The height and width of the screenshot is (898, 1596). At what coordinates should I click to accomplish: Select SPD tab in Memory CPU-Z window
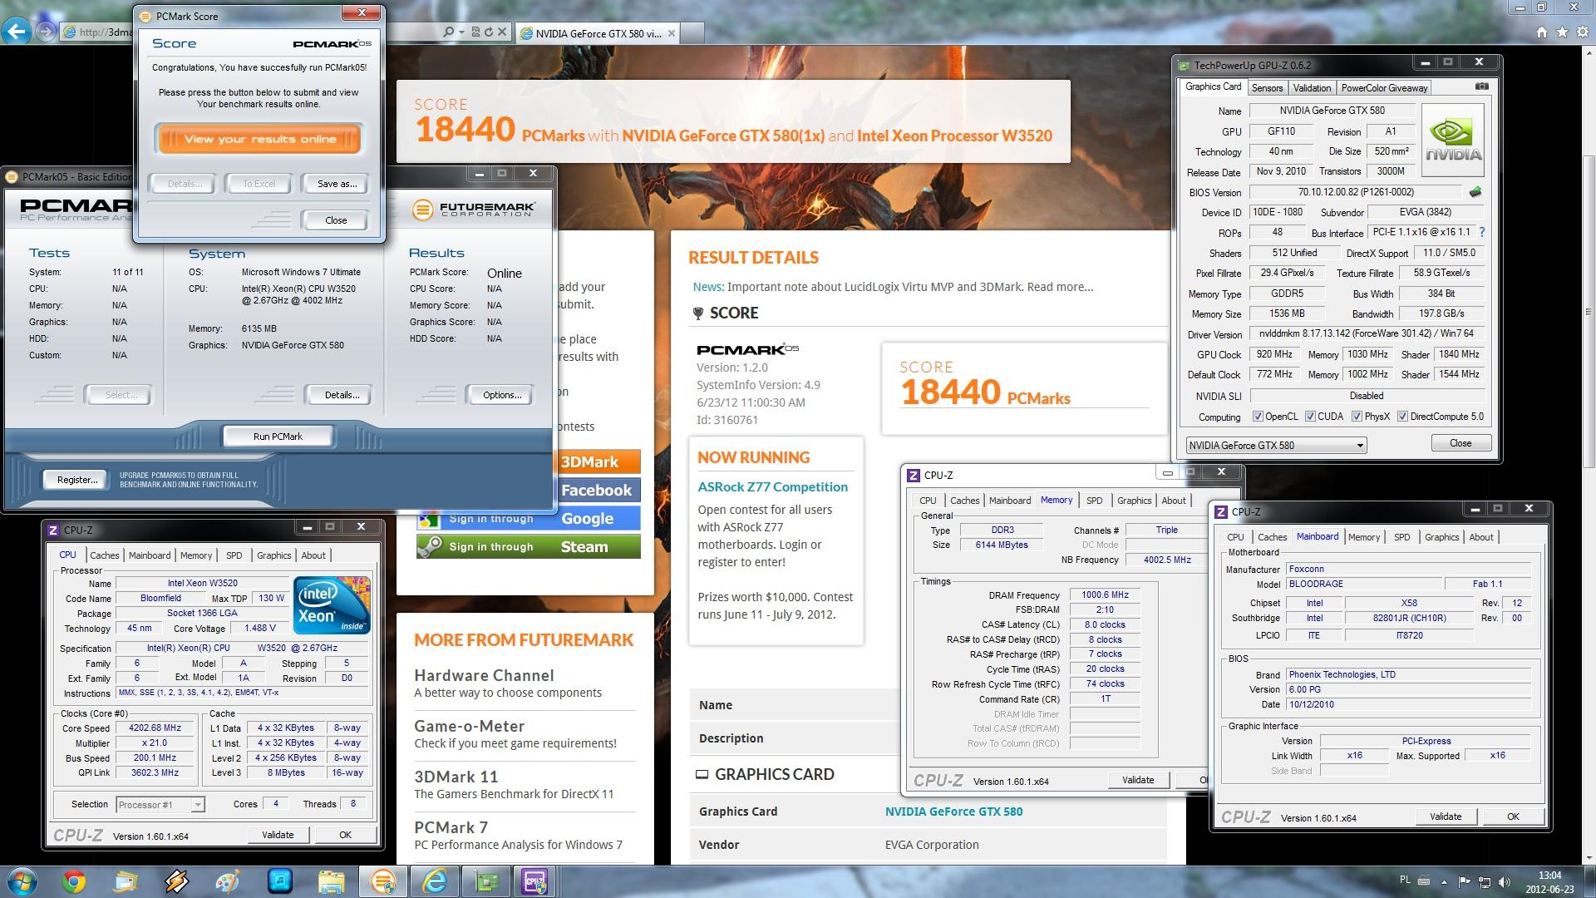1094,501
